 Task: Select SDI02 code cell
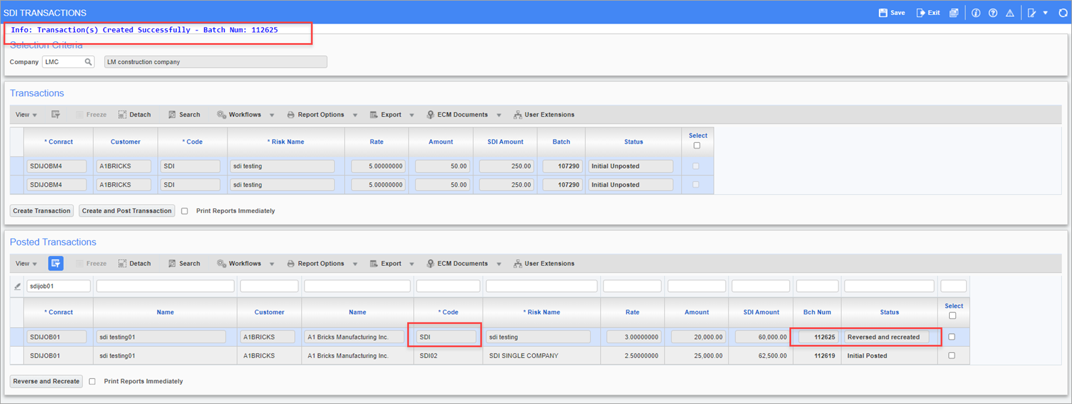tap(448, 355)
